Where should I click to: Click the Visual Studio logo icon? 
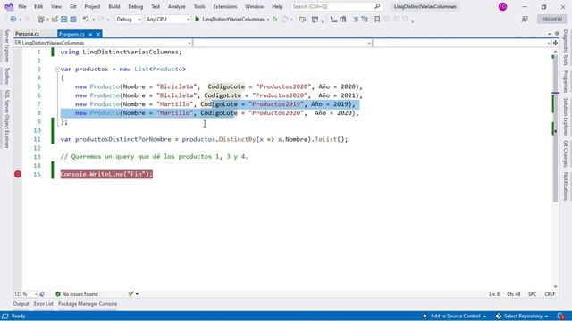tap(9, 6)
